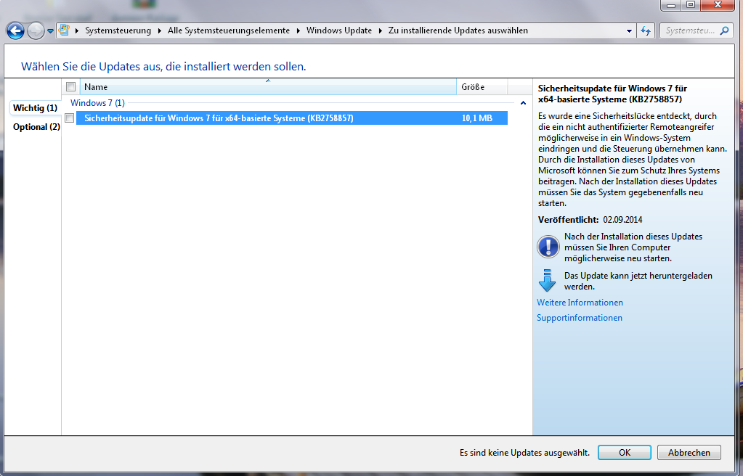Collapse the Windows 7 (1) group chevron
Image resolution: width=743 pixels, height=476 pixels.
[x=523, y=103]
